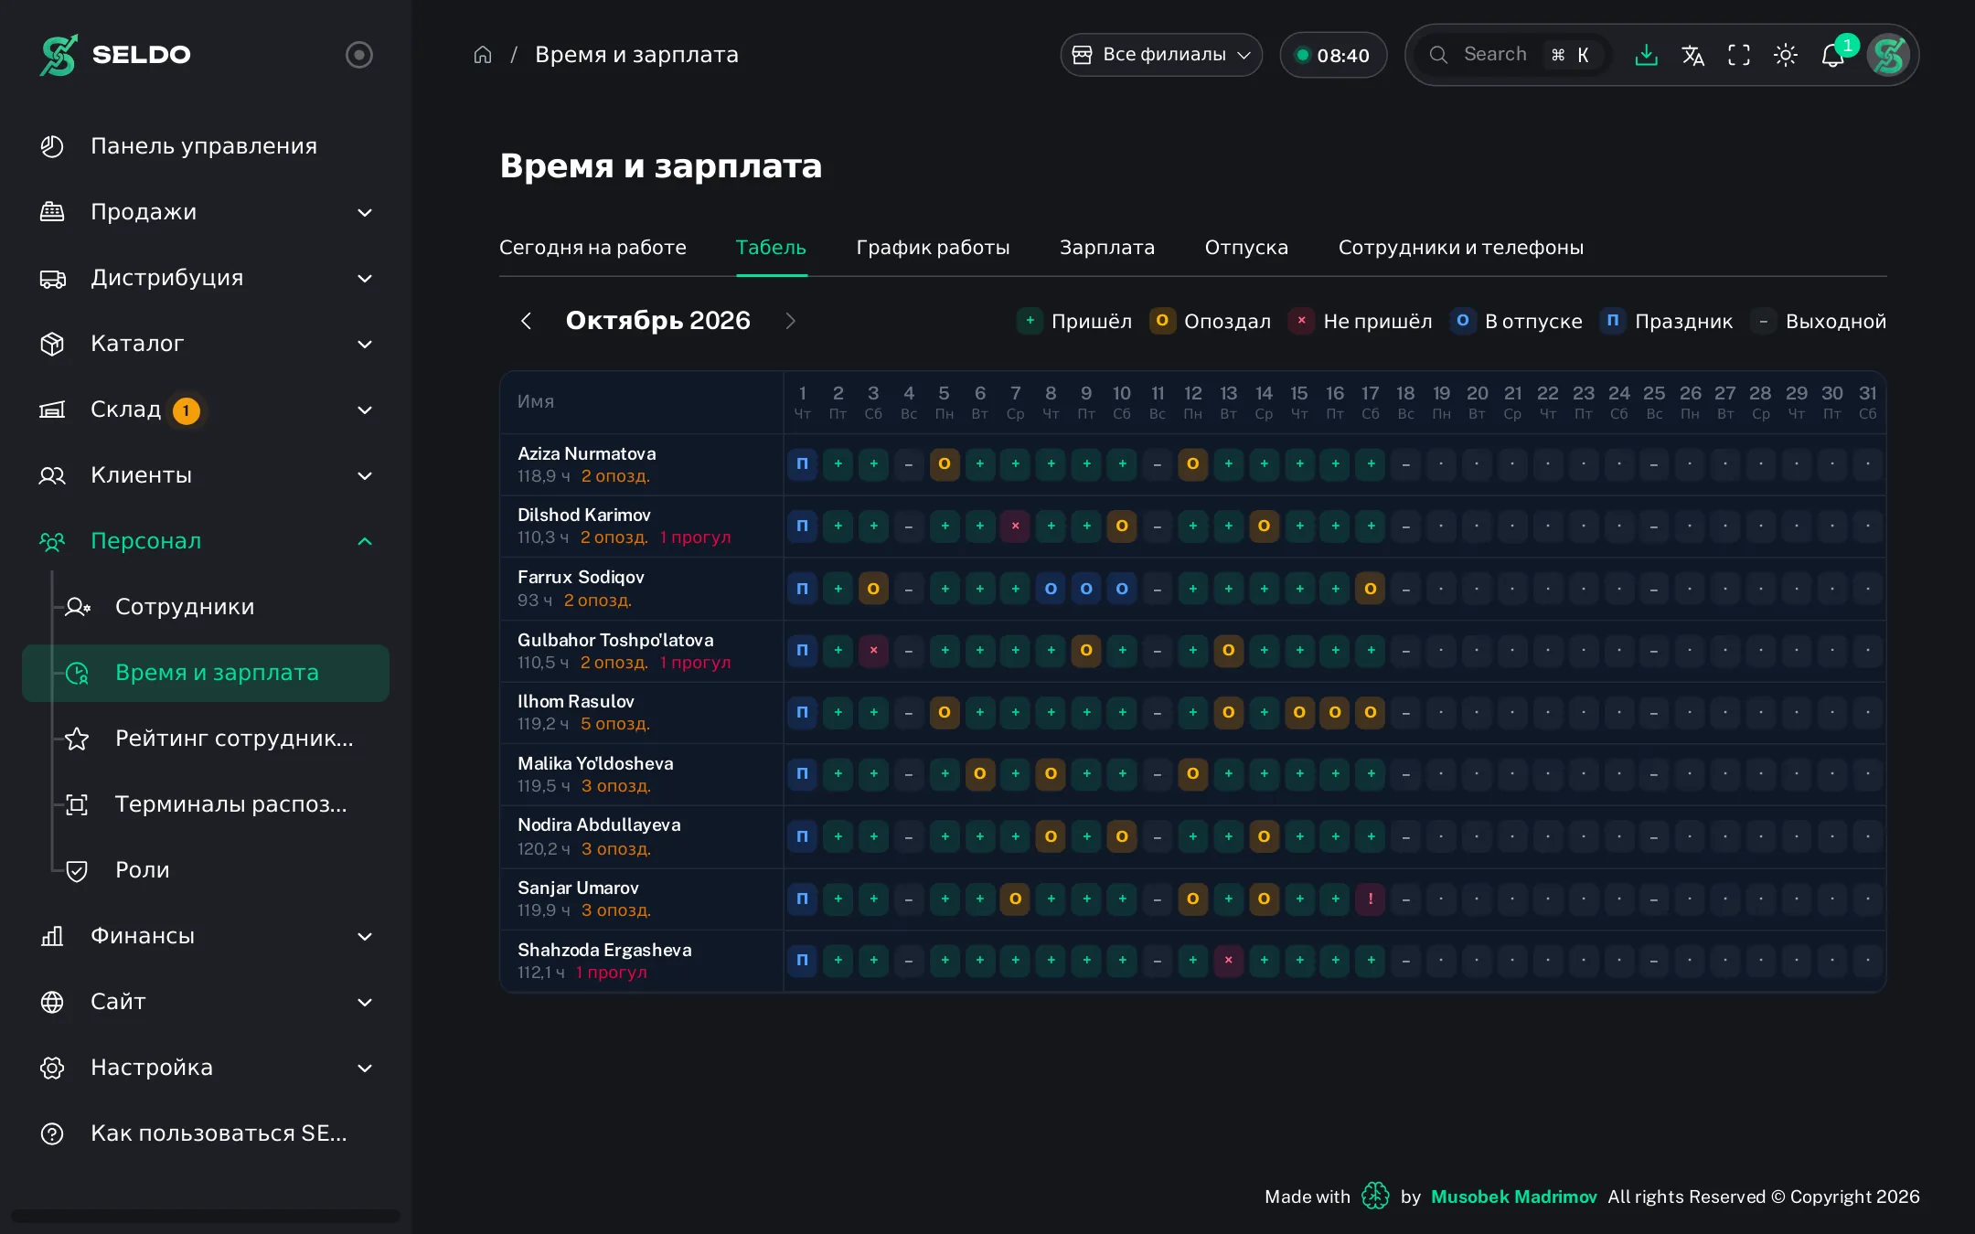The image size is (1975, 1234).
Task: Switch to Сегодня на работе tab
Action: [592, 248]
